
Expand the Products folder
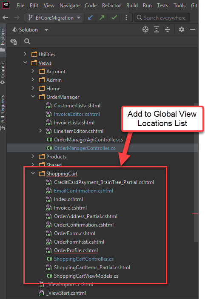tap(33, 156)
